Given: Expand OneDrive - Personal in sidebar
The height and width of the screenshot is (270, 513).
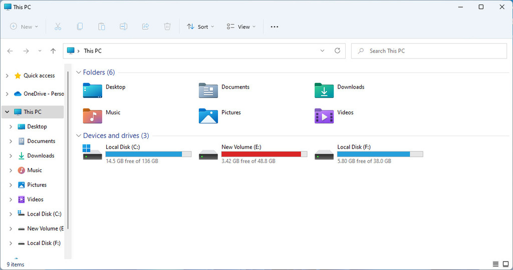Looking at the screenshot, I should tap(7, 93).
